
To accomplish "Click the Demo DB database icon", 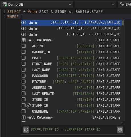I will (x=5, y=4).
